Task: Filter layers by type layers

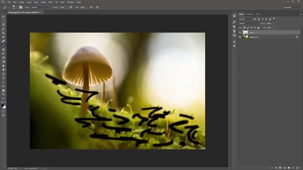Action: (x=262, y=19)
